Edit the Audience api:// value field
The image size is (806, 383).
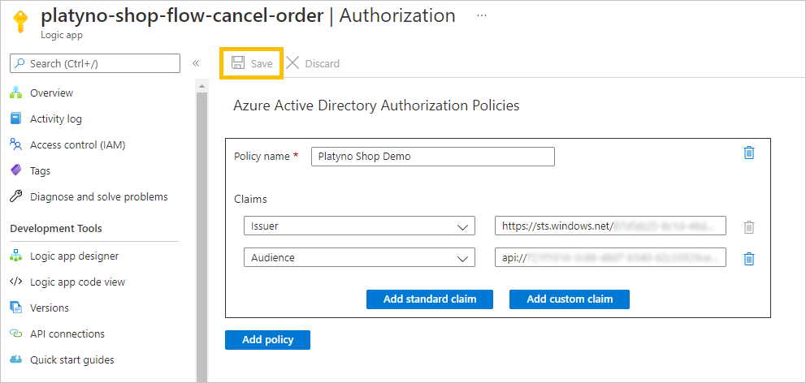pos(611,258)
